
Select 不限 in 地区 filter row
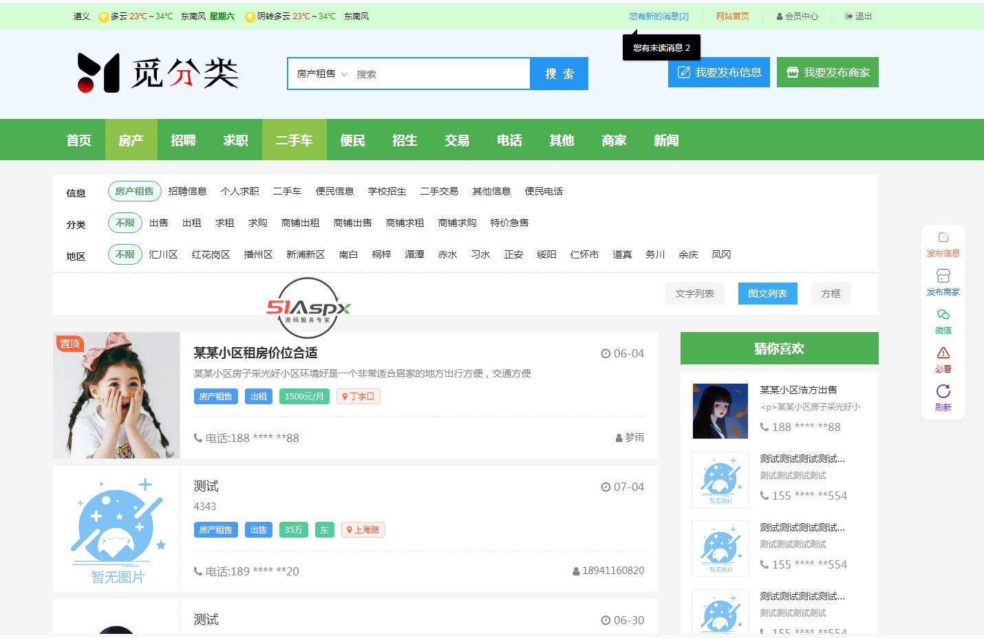[x=125, y=254]
